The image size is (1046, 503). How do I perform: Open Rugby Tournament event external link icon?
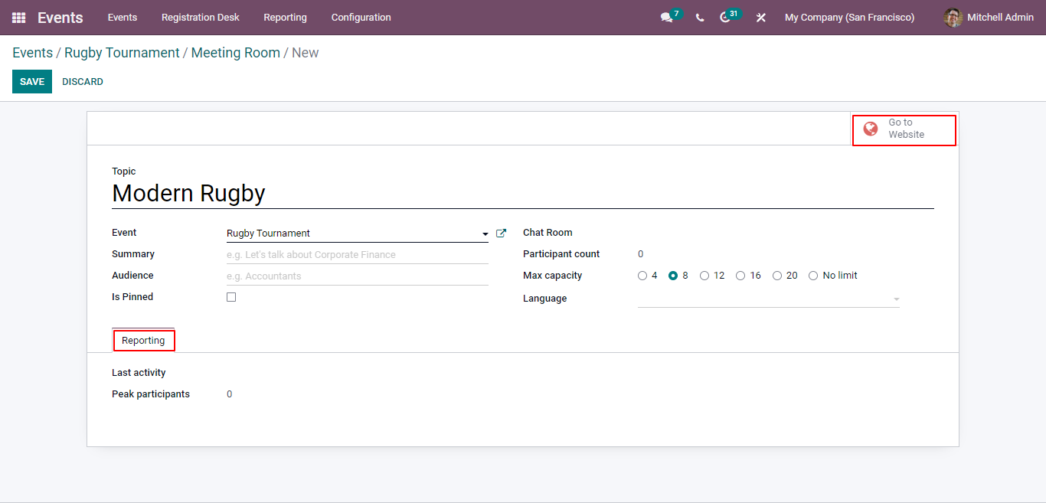[x=502, y=234]
